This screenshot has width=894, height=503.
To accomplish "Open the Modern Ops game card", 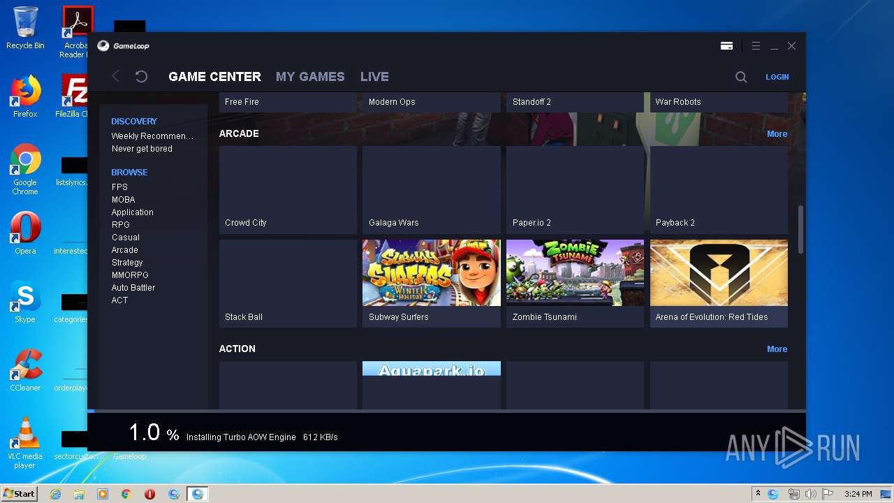I will tap(432, 102).
